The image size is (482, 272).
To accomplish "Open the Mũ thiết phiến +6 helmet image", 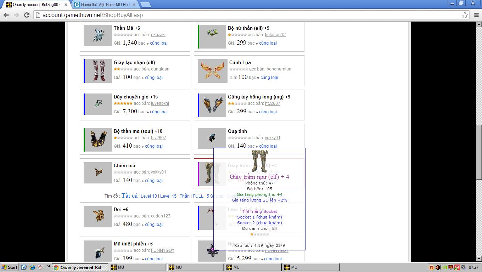I will [x=98, y=251].
